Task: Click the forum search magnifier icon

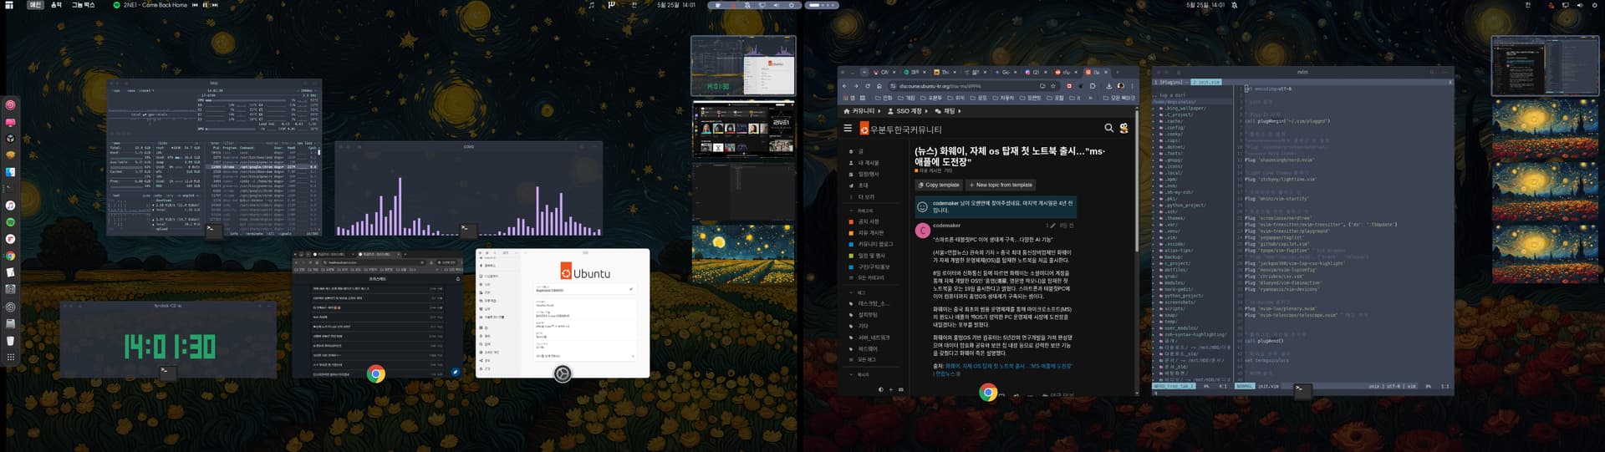Action: click(x=1108, y=129)
